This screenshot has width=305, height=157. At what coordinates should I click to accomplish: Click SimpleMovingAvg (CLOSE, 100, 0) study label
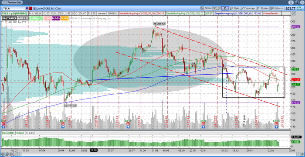[185, 14]
